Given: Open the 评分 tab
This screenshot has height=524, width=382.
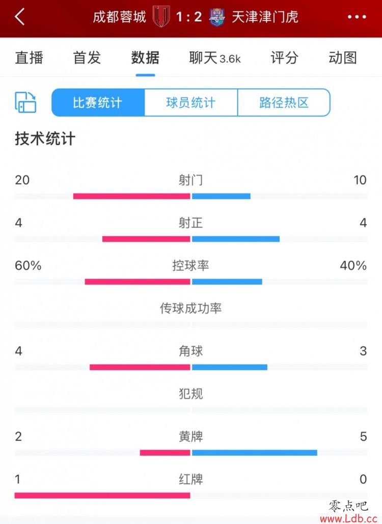Looking at the screenshot, I should pyautogui.click(x=284, y=58).
